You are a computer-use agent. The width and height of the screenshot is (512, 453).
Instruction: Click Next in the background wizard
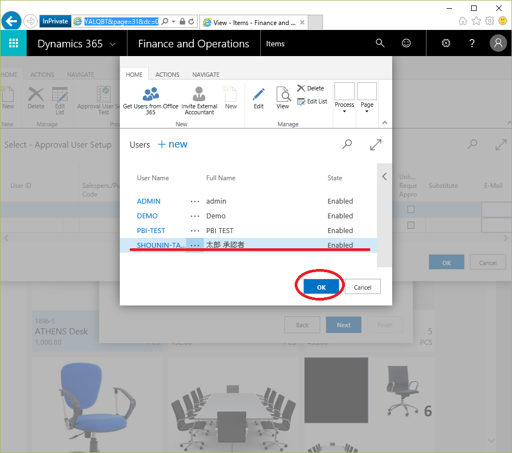point(344,325)
